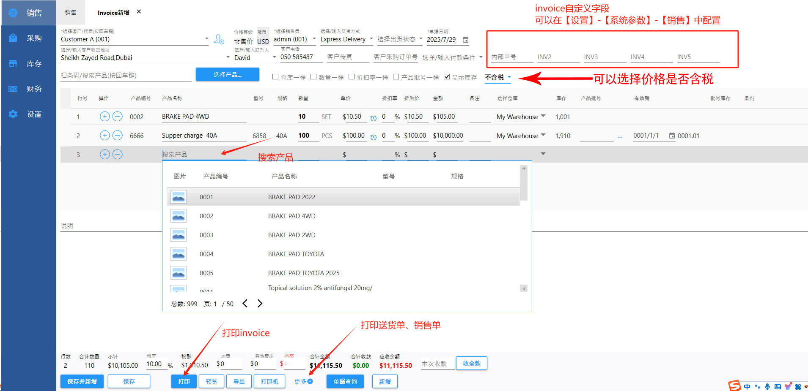Click the plus icon on row 1

tap(104, 117)
